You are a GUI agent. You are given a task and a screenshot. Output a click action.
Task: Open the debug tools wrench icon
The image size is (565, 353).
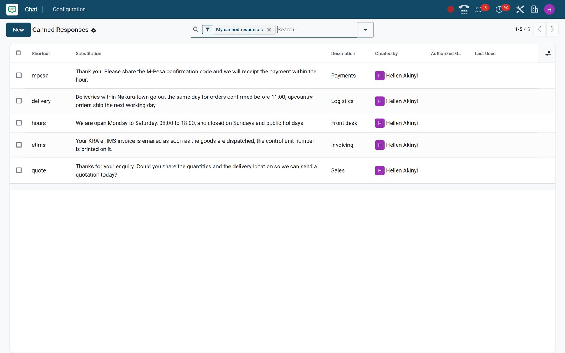click(520, 10)
